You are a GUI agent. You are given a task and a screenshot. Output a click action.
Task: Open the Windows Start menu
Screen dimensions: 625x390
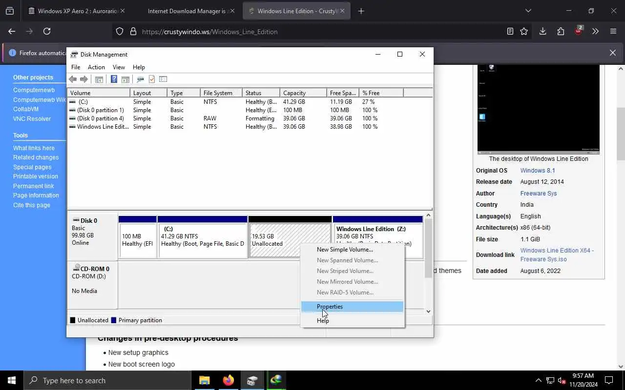[12, 380]
